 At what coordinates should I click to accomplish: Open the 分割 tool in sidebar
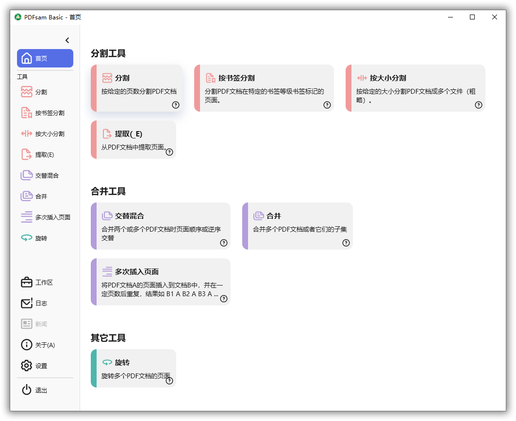tap(41, 92)
